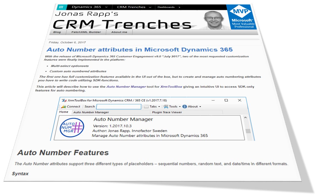
Task: Click the 'Auto Number Features' heading
Action: click(63, 153)
